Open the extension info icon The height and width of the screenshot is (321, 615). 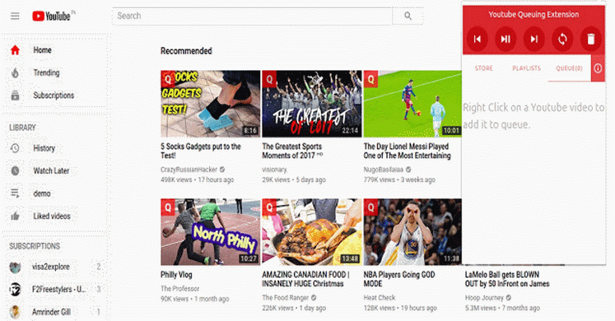598,68
